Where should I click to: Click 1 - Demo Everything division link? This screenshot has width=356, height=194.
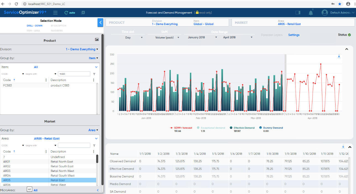tap(165, 24)
